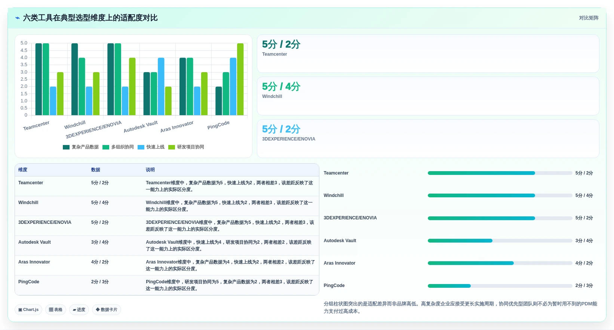Click the Autodesk Vault progress bar
The image size is (614, 330).
(x=500, y=241)
